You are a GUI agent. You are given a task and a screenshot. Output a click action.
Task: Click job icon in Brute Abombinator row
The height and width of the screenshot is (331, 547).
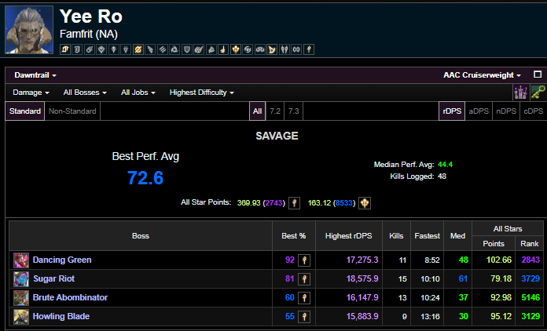pyautogui.click(x=304, y=297)
